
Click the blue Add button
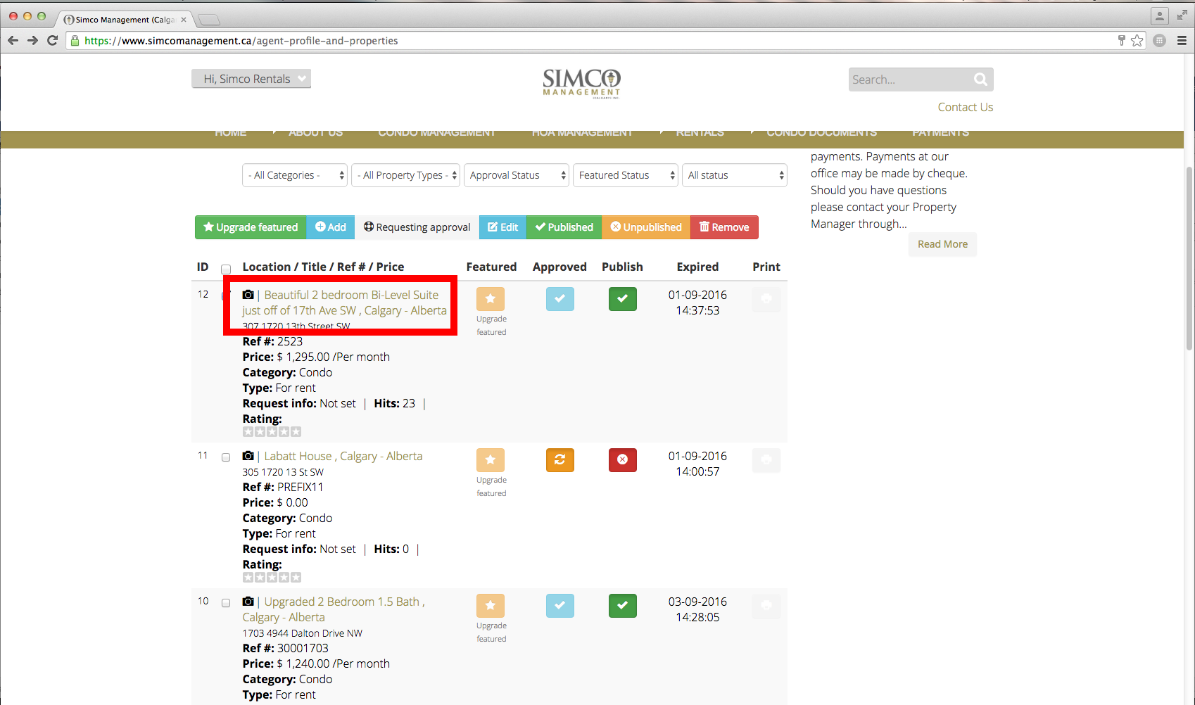[x=331, y=227]
